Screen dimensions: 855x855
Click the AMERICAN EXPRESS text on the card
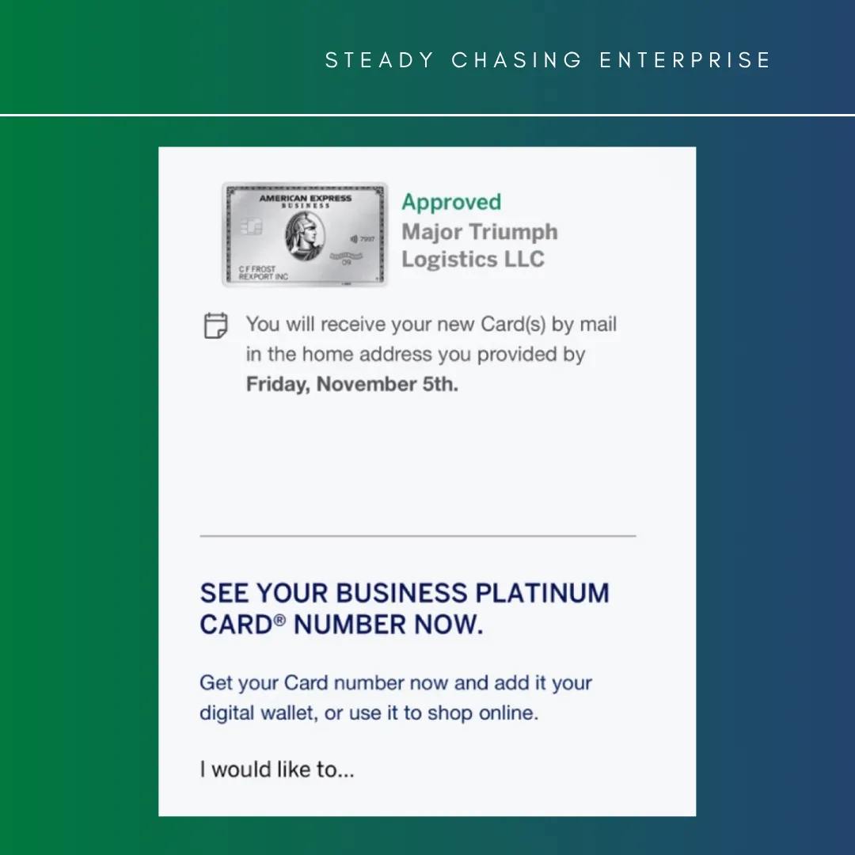(306, 198)
